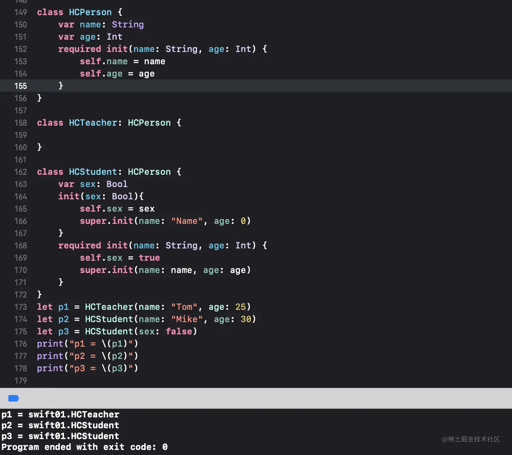512x455 pixels.
Task: Click 'let p3 = HCStudent(sex: false)' line
Action: click(117, 331)
